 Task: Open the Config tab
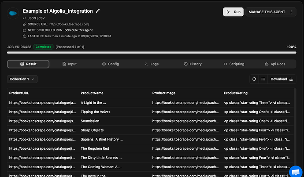tap(110, 64)
